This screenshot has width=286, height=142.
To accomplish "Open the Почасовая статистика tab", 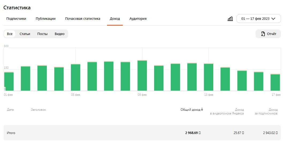I will (x=83, y=19).
